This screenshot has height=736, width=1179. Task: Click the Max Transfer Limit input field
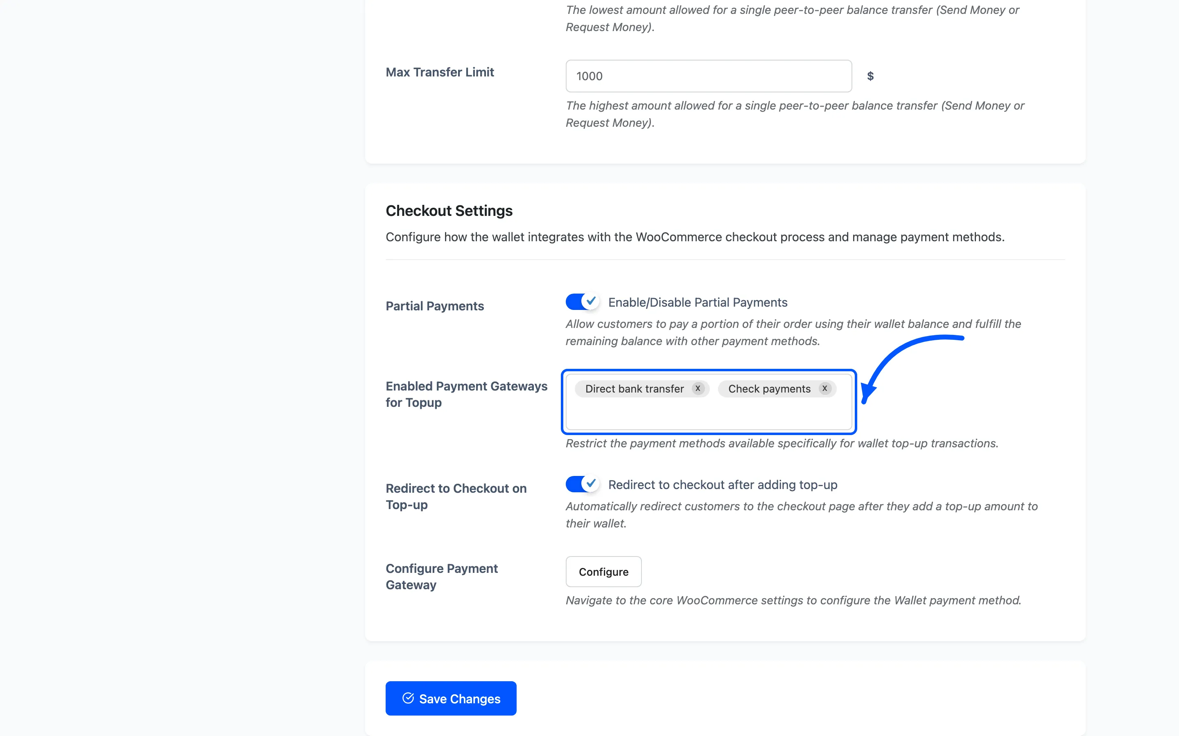(708, 76)
